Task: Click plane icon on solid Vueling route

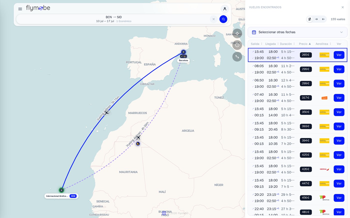Action: point(107,113)
